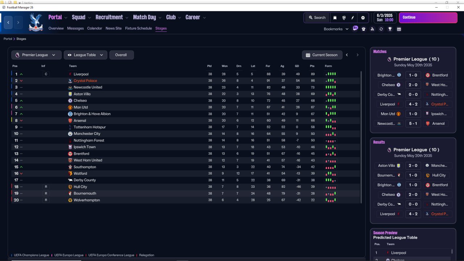The width and height of the screenshot is (464, 261).
Task: Click the Man Utd badge in table
Action: pos(70,107)
